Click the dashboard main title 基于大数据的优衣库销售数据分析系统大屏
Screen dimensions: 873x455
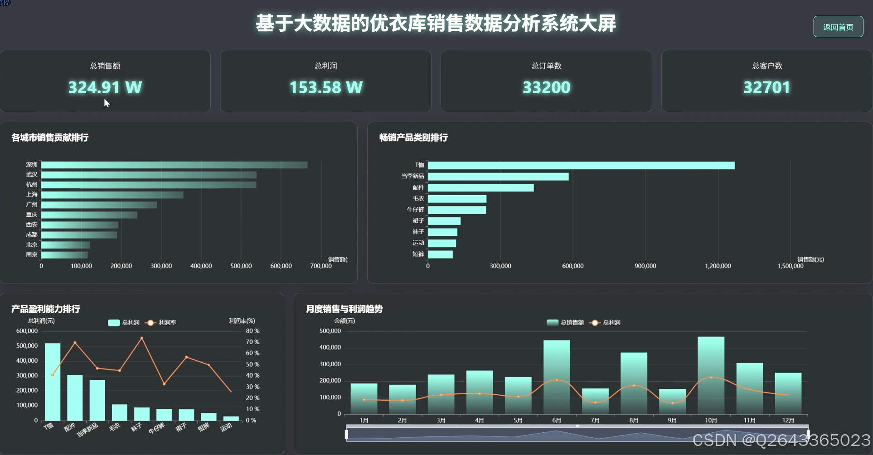(436, 23)
